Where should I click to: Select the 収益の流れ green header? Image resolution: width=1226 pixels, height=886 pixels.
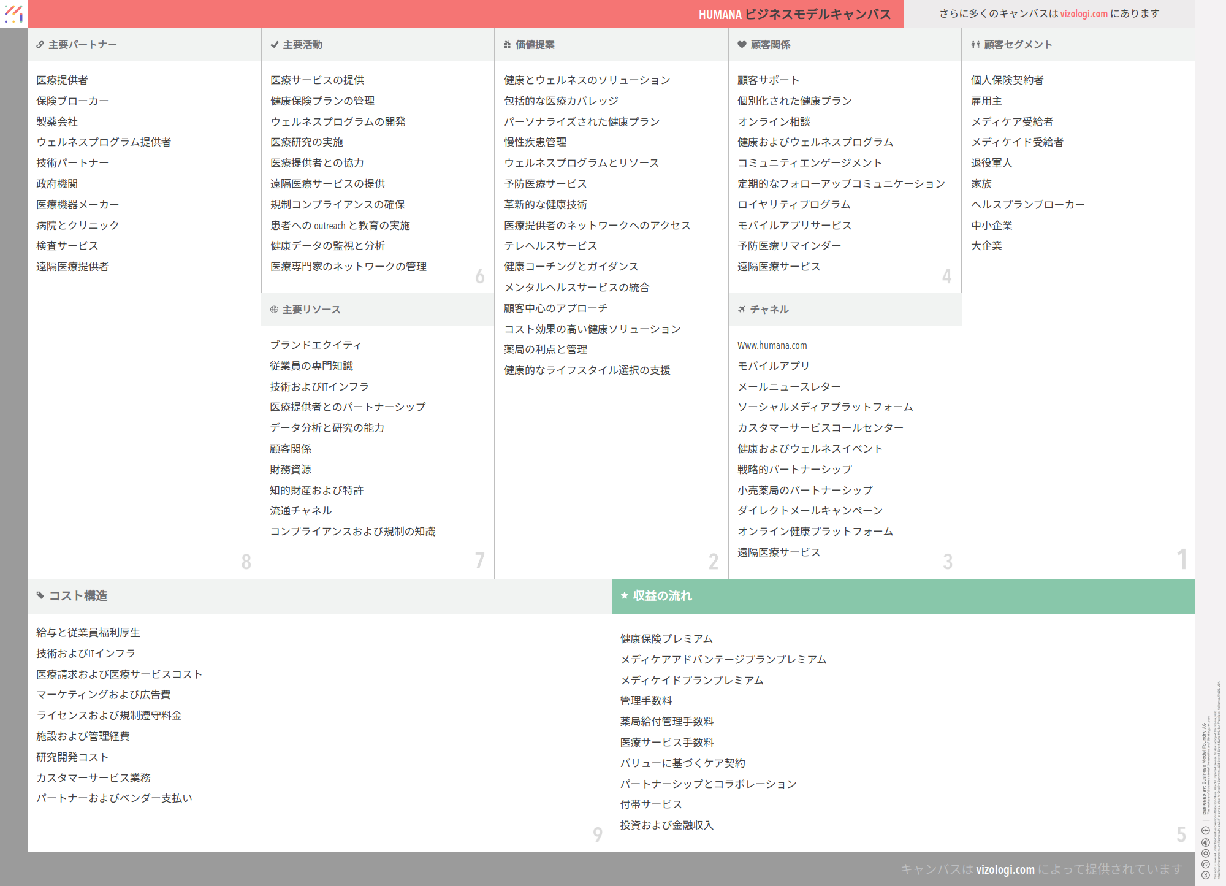click(x=903, y=595)
